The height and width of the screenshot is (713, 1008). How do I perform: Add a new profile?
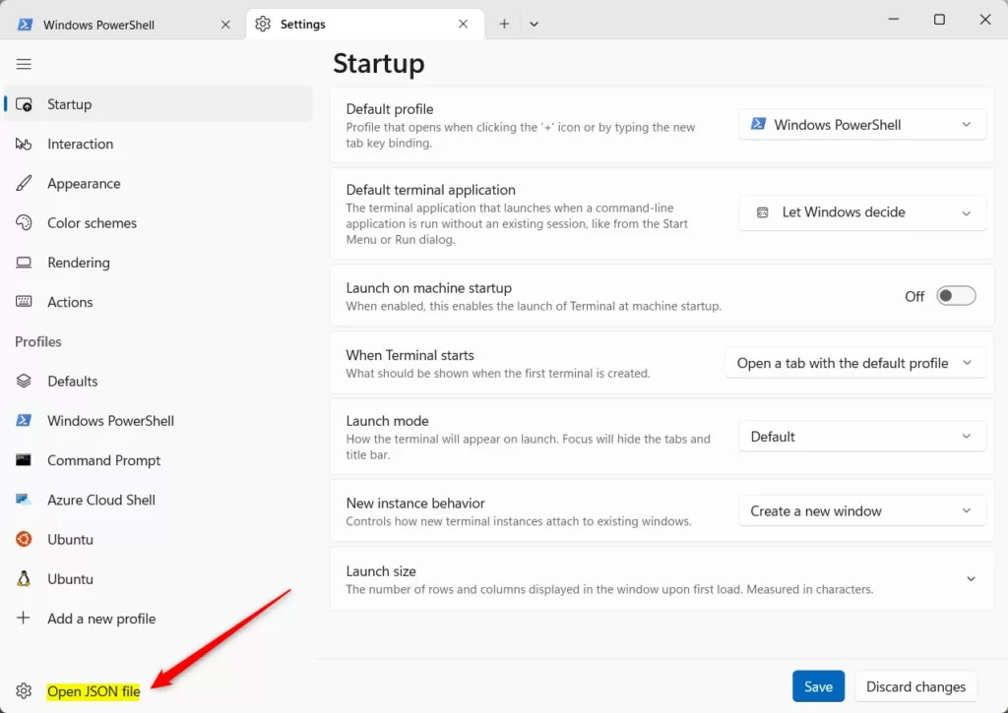click(x=101, y=619)
